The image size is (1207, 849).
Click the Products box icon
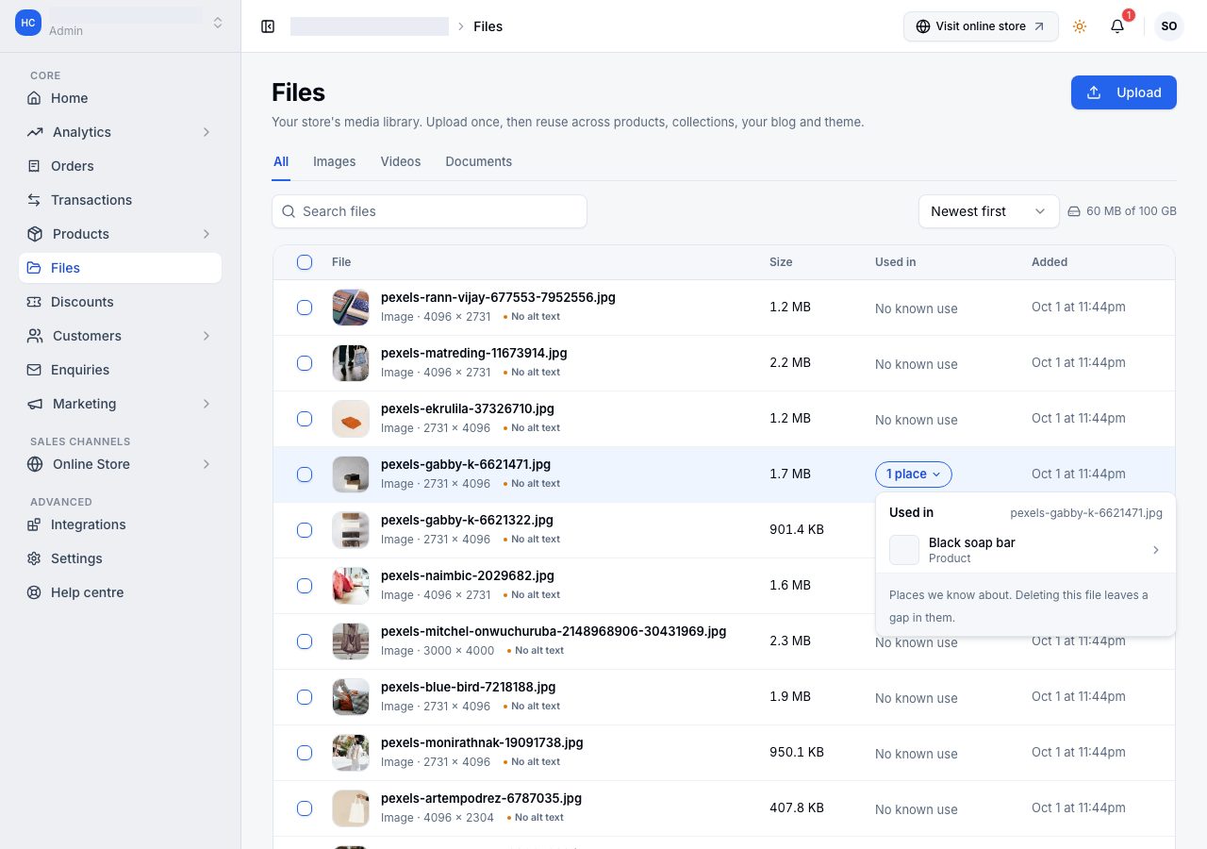click(x=35, y=234)
